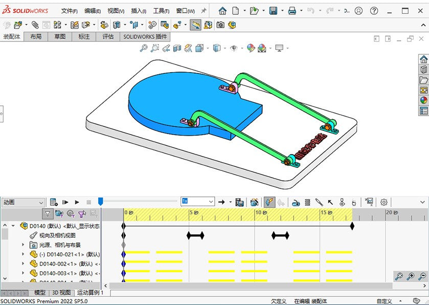Click the Contact icon
This screenshot has width=429, height=305.
point(342,202)
